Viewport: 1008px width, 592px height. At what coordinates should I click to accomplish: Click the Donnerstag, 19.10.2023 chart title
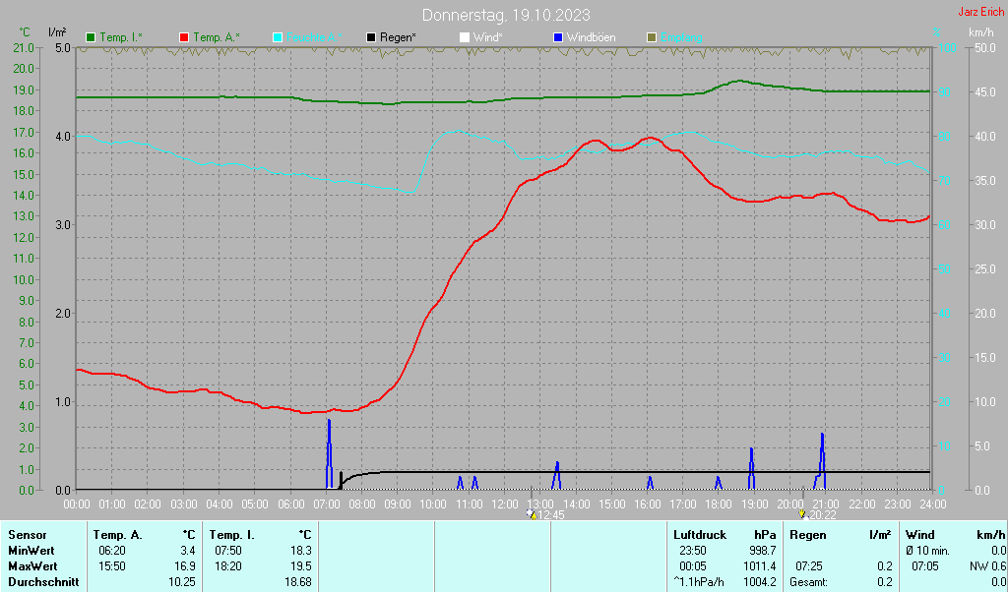pyautogui.click(x=506, y=15)
